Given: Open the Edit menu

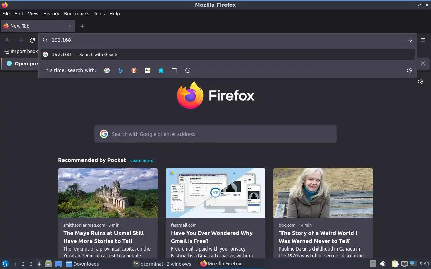Looking at the screenshot, I should tap(19, 14).
